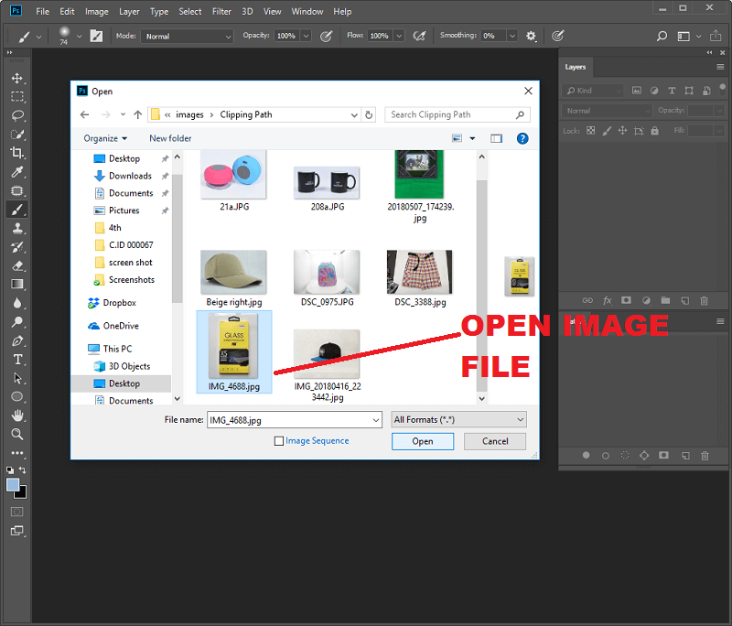Enable the Image Sequence checkbox

pos(279,441)
